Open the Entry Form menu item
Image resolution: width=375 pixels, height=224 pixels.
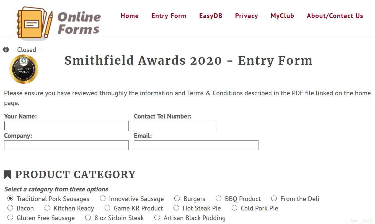click(169, 16)
